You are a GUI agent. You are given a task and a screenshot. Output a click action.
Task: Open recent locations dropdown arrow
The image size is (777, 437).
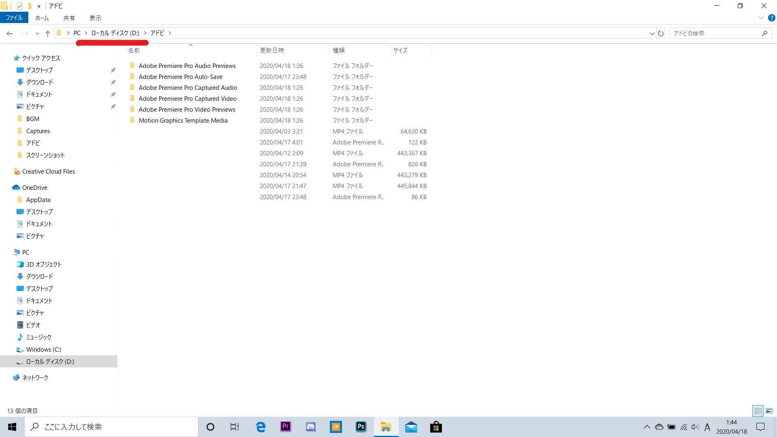37,34
